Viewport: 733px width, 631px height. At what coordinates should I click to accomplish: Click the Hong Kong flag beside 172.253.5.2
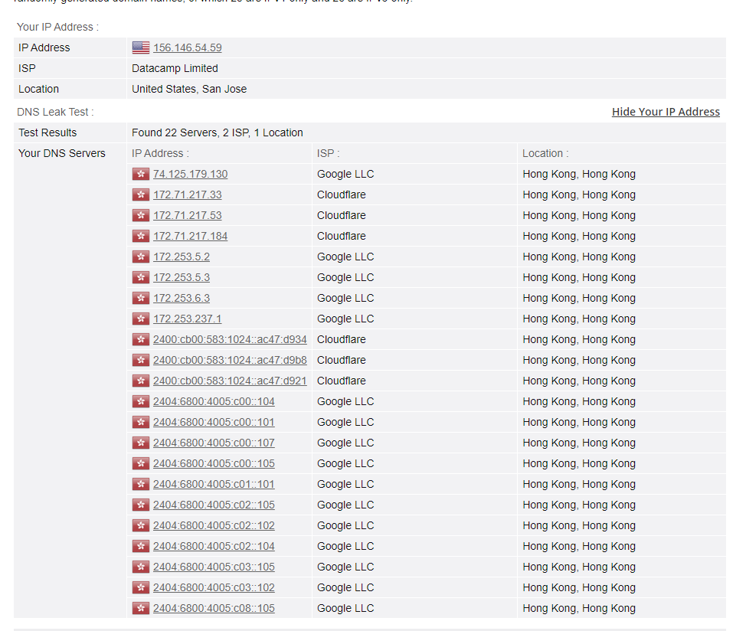pyautogui.click(x=141, y=257)
